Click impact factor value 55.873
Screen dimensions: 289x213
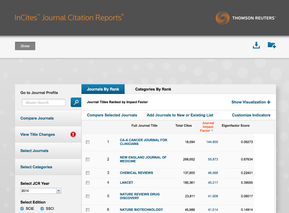(x=213, y=159)
